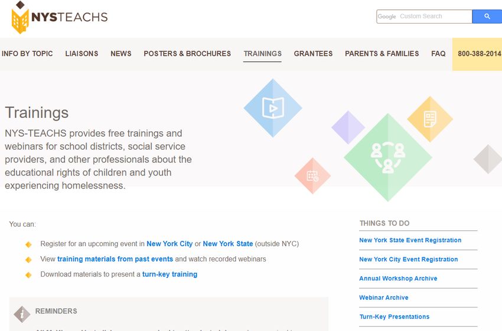Click the gray diamond at right edge
Screen dimensions: 502x331
(488, 159)
